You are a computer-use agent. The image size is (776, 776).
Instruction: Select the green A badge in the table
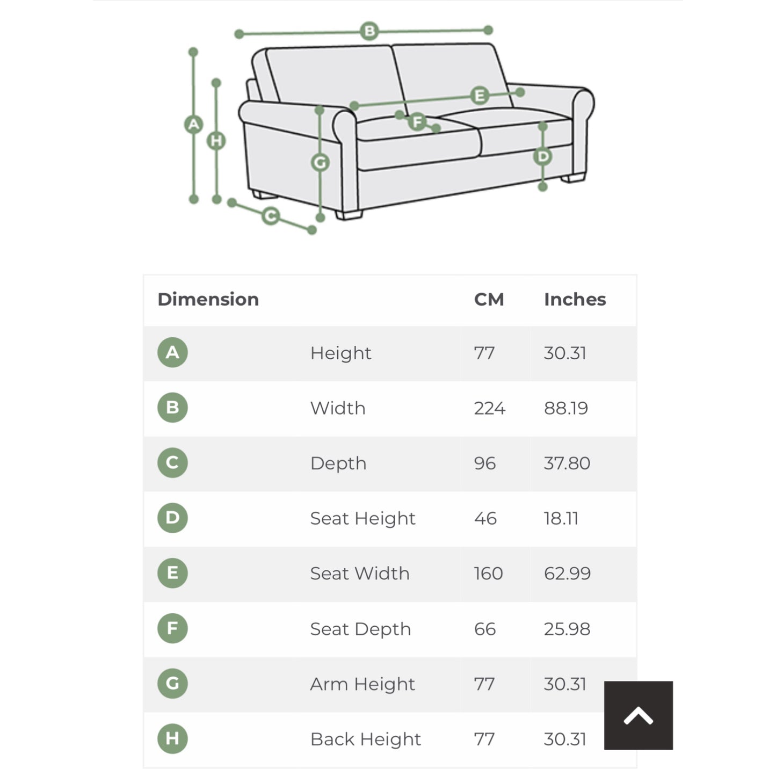coord(172,353)
